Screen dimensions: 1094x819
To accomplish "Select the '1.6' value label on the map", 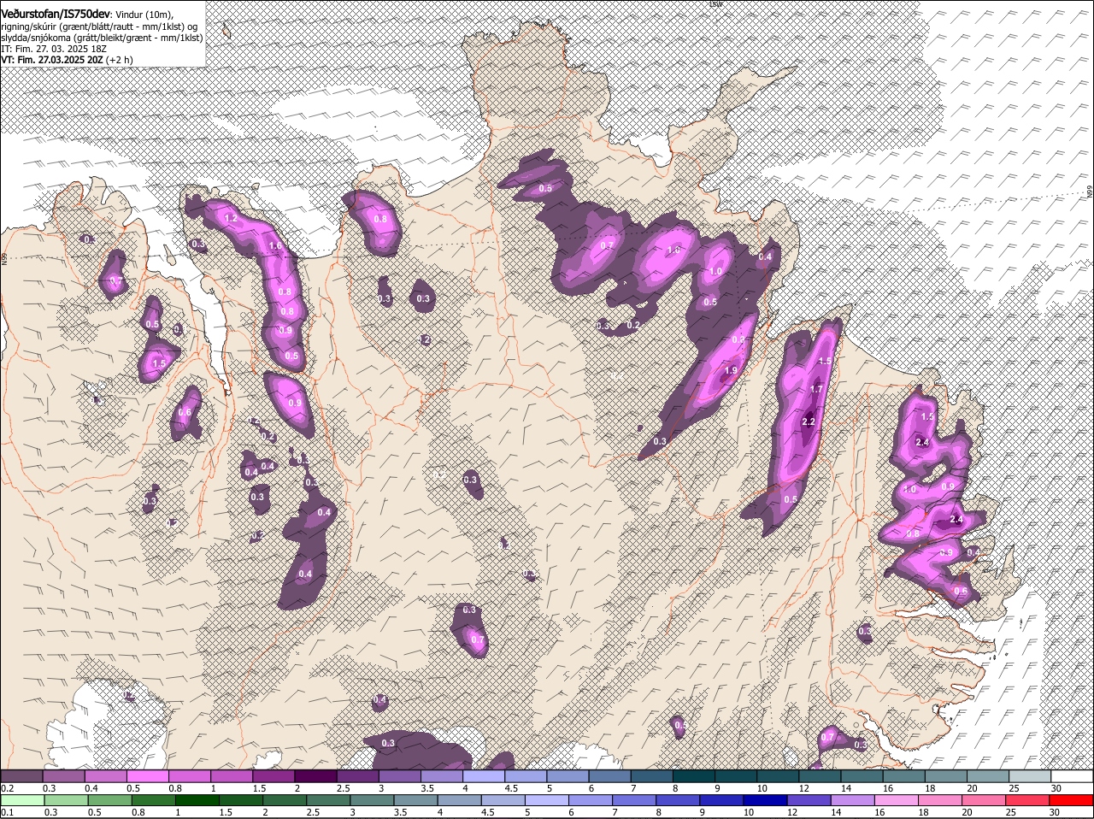I will pos(275,245).
